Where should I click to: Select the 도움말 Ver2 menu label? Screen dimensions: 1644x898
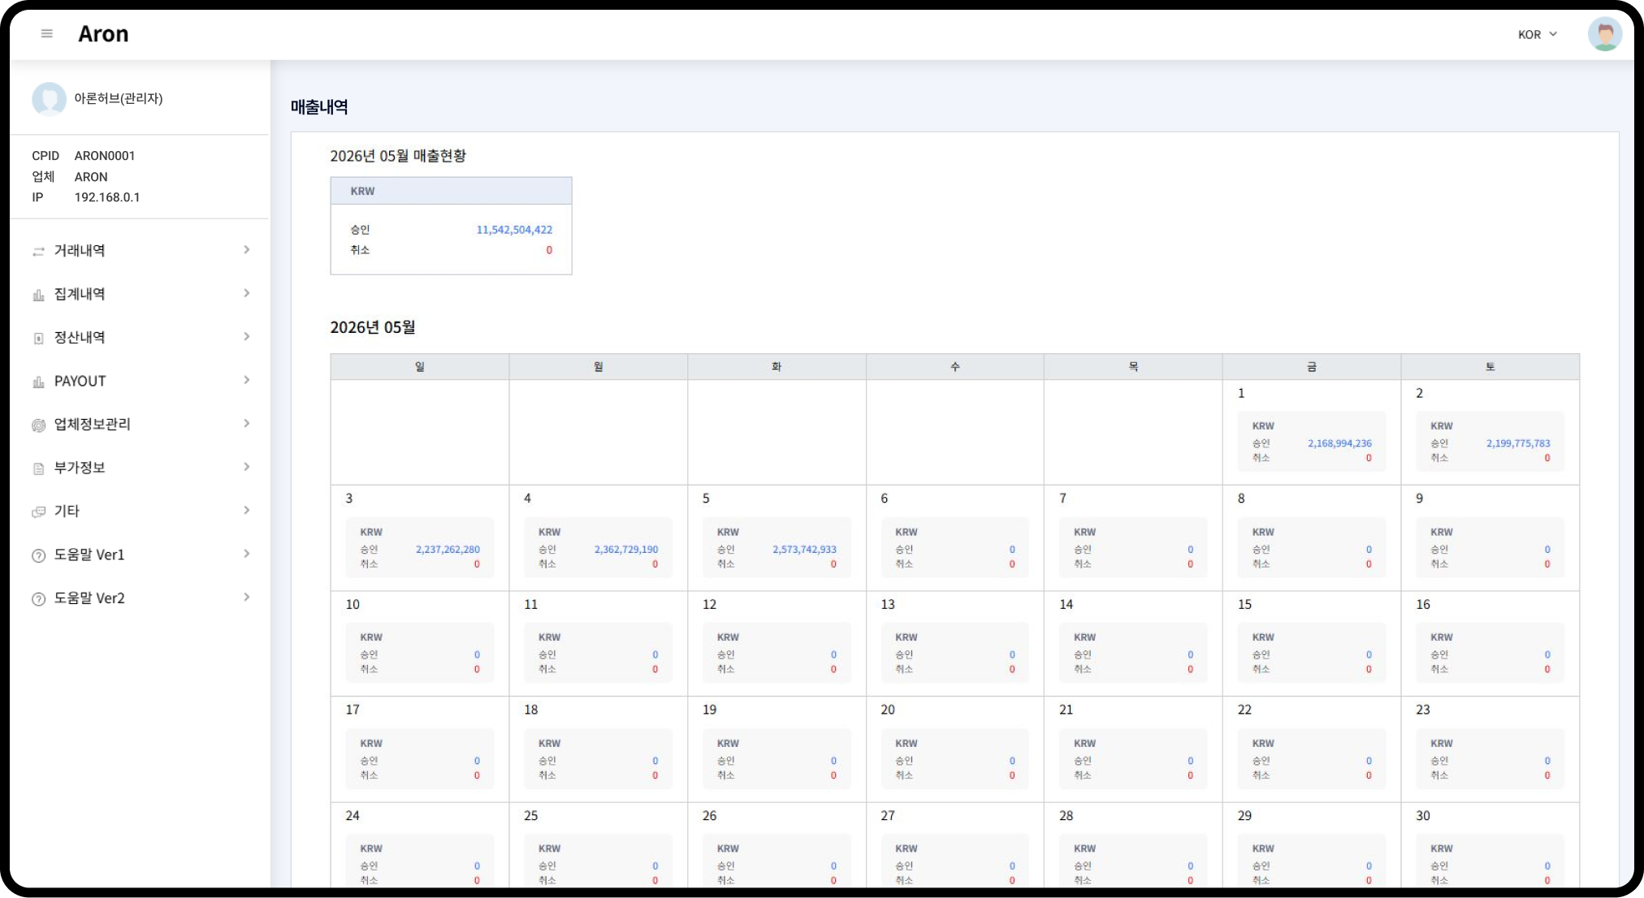click(89, 598)
